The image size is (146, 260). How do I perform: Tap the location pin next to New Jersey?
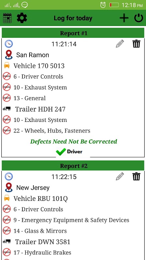click(9, 188)
